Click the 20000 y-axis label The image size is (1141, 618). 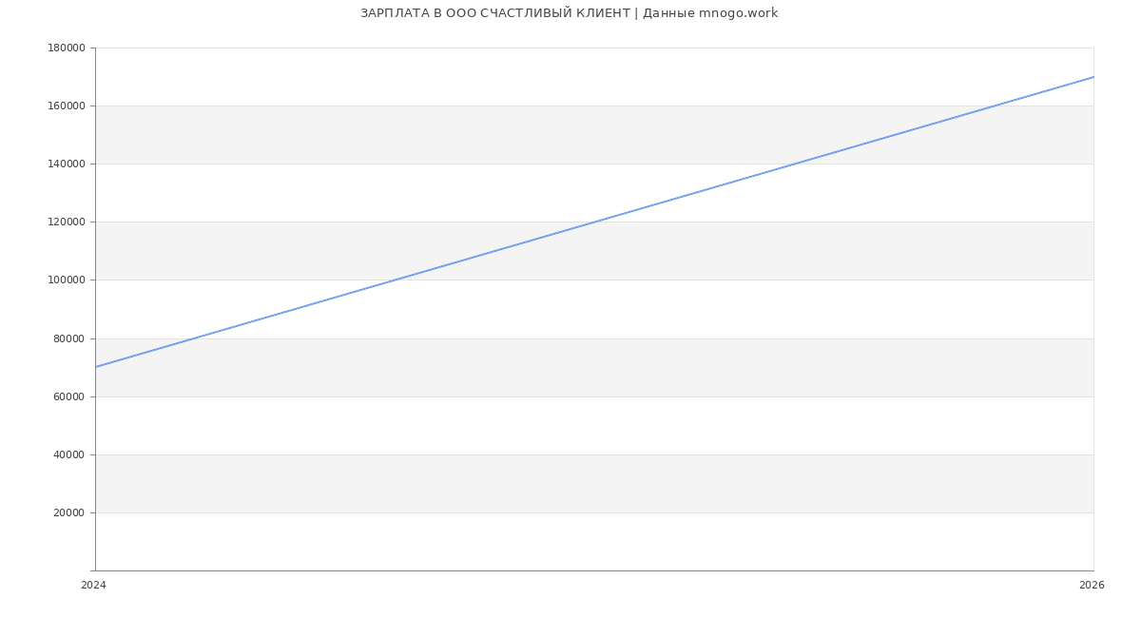coord(68,513)
